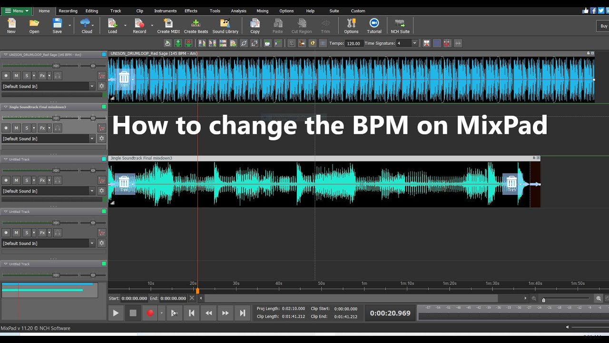Viewport: 609px width, 343px height.
Task: Open gear settings on Jingle Soundtrack track
Action: (x=101, y=139)
